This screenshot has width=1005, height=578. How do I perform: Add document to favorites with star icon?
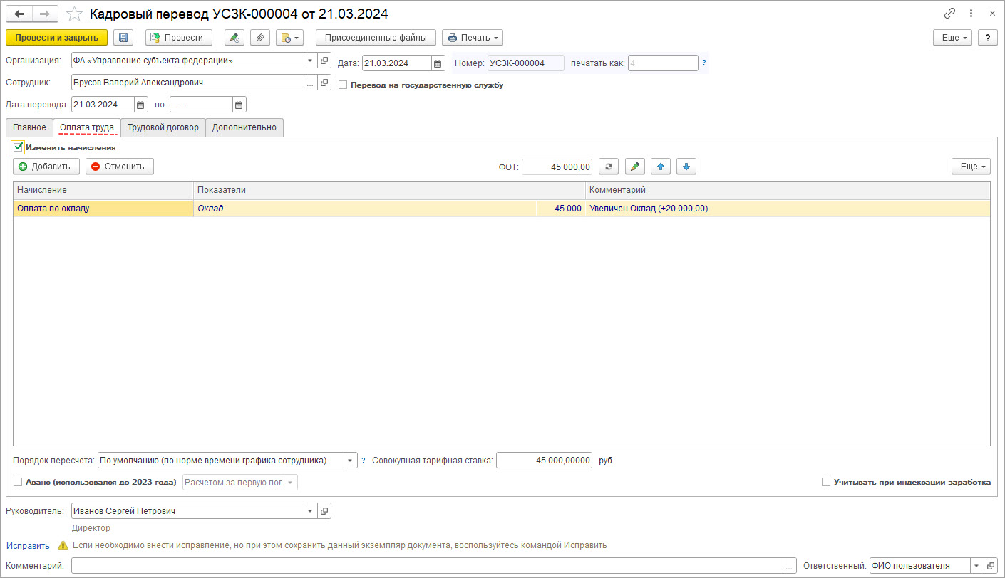point(74,14)
